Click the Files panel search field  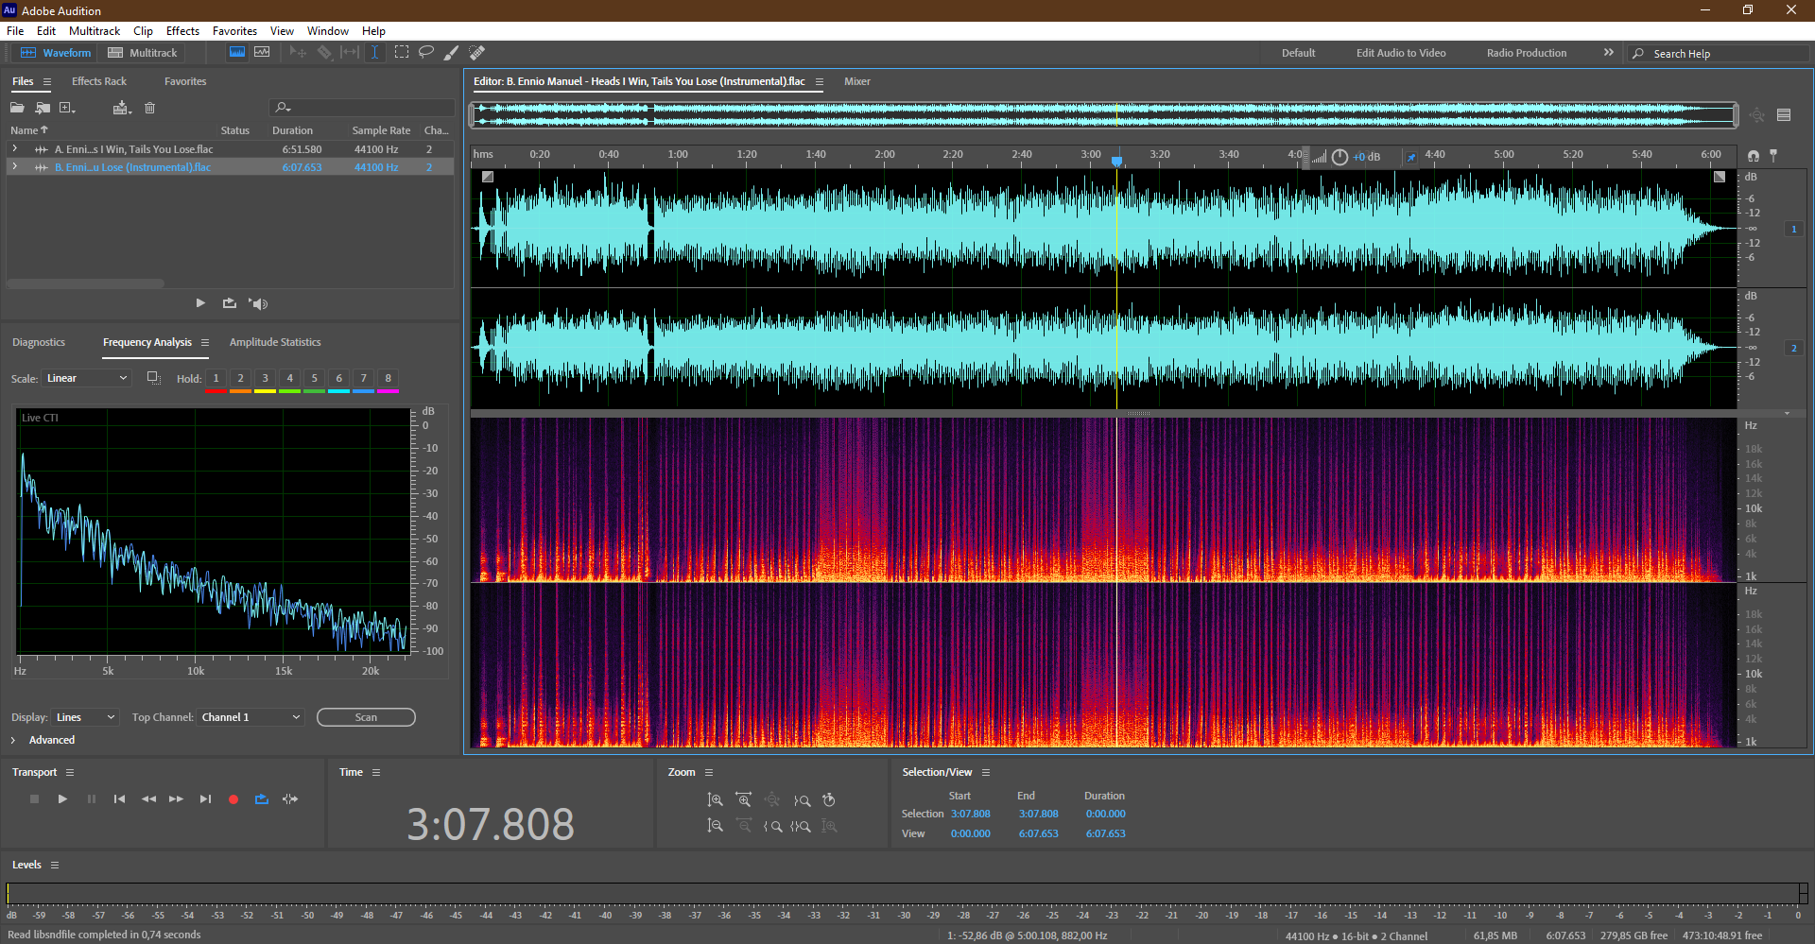(x=362, y=108)
